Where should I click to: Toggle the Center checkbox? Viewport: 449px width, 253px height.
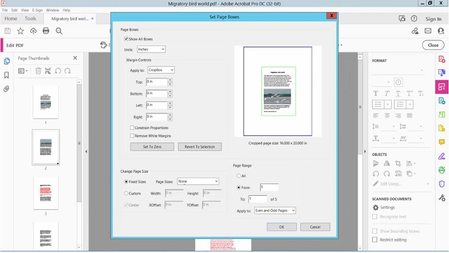pos(126,205)
